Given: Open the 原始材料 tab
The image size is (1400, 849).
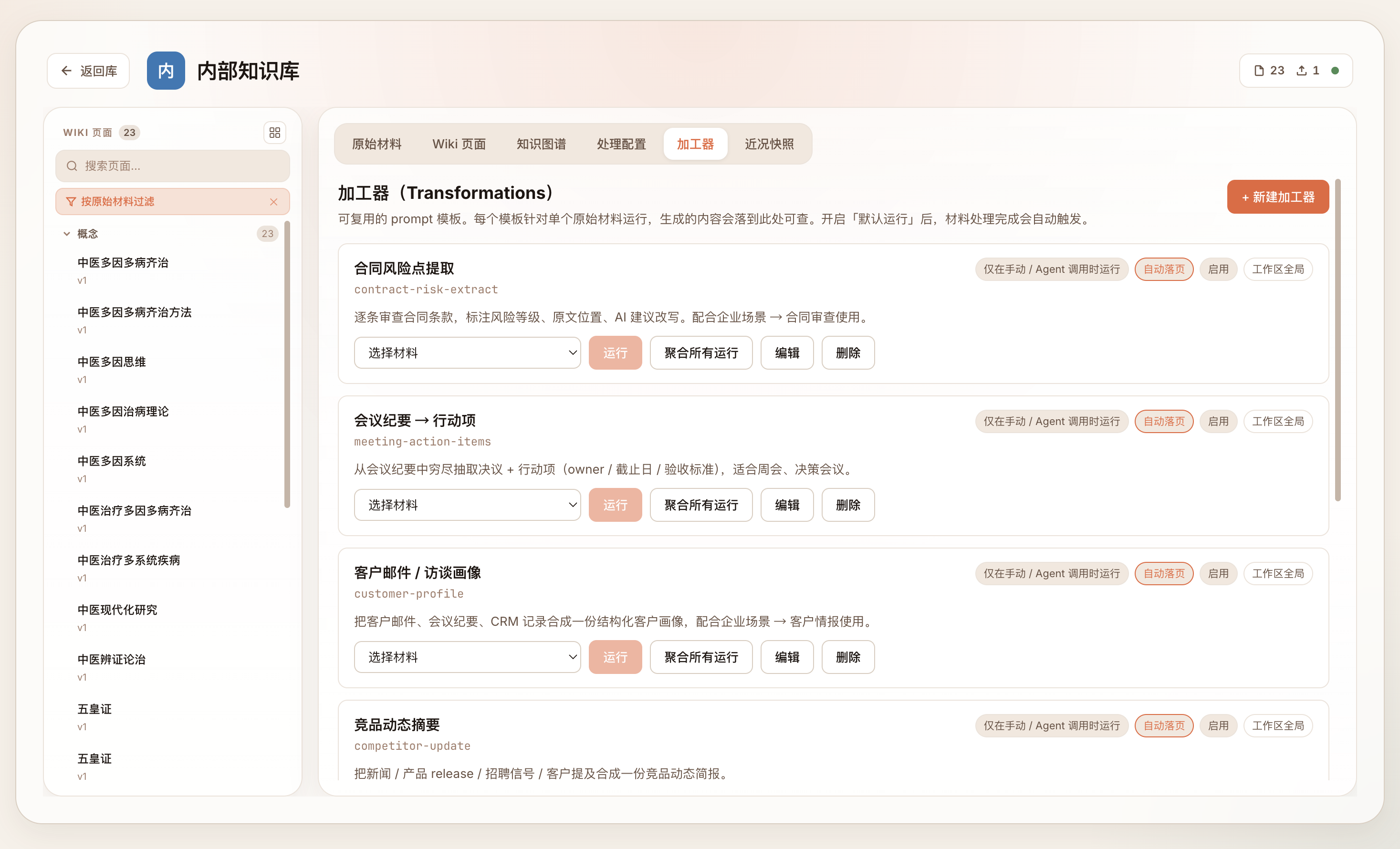Looking at the screenshot, I should pos(376,144).
